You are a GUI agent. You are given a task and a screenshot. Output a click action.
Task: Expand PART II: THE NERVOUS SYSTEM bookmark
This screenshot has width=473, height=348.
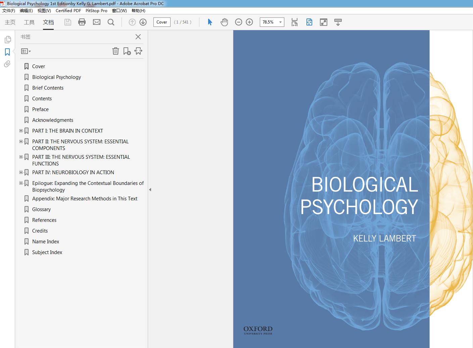(21, 142)
